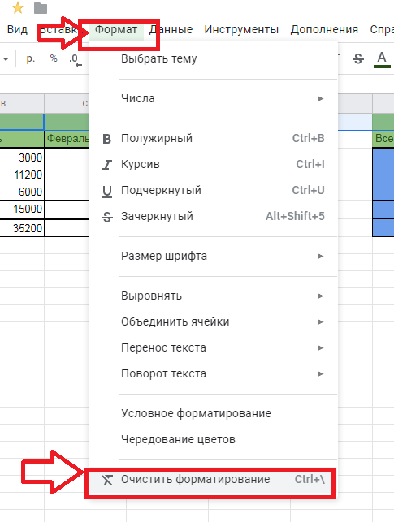Select Курсив (italic) in the Format menu
This screenshot has height=522, width=394.
(x=213, y=164)
